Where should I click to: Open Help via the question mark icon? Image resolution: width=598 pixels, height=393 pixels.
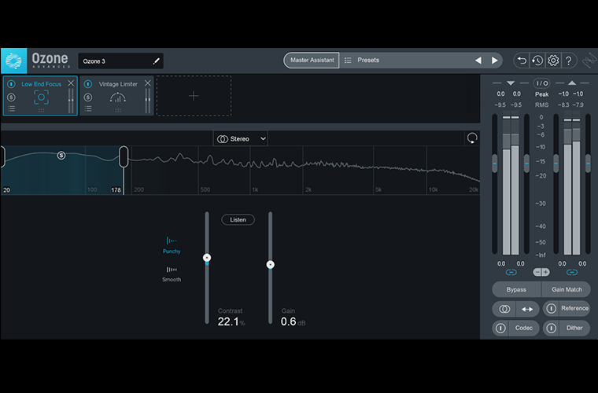pyautogui.click(x=569, y=61)
